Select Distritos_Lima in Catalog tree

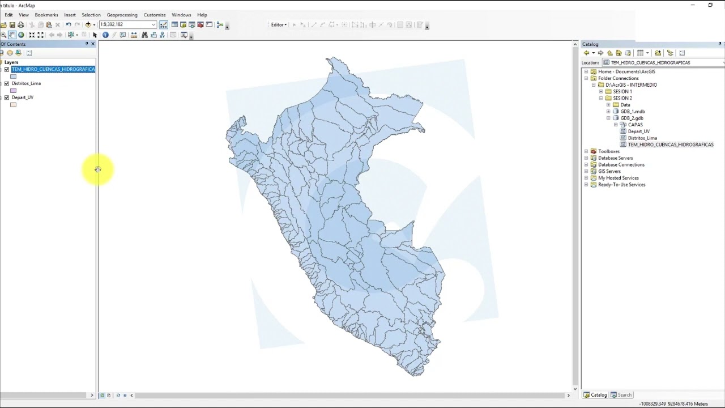(642, 138)
